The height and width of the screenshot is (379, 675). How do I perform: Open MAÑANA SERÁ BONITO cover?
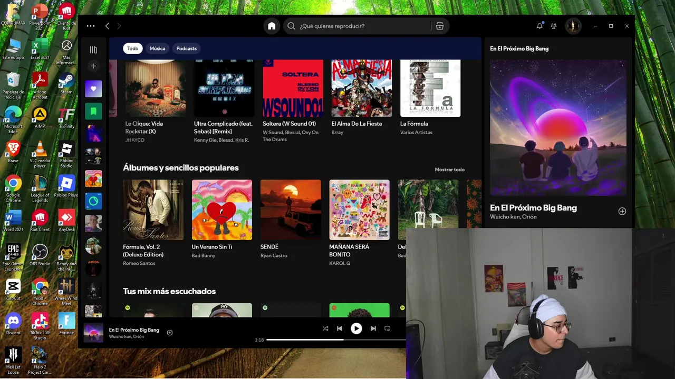coord(360,210)
